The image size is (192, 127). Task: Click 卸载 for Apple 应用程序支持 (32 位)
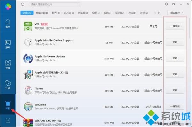coord(175,74)
